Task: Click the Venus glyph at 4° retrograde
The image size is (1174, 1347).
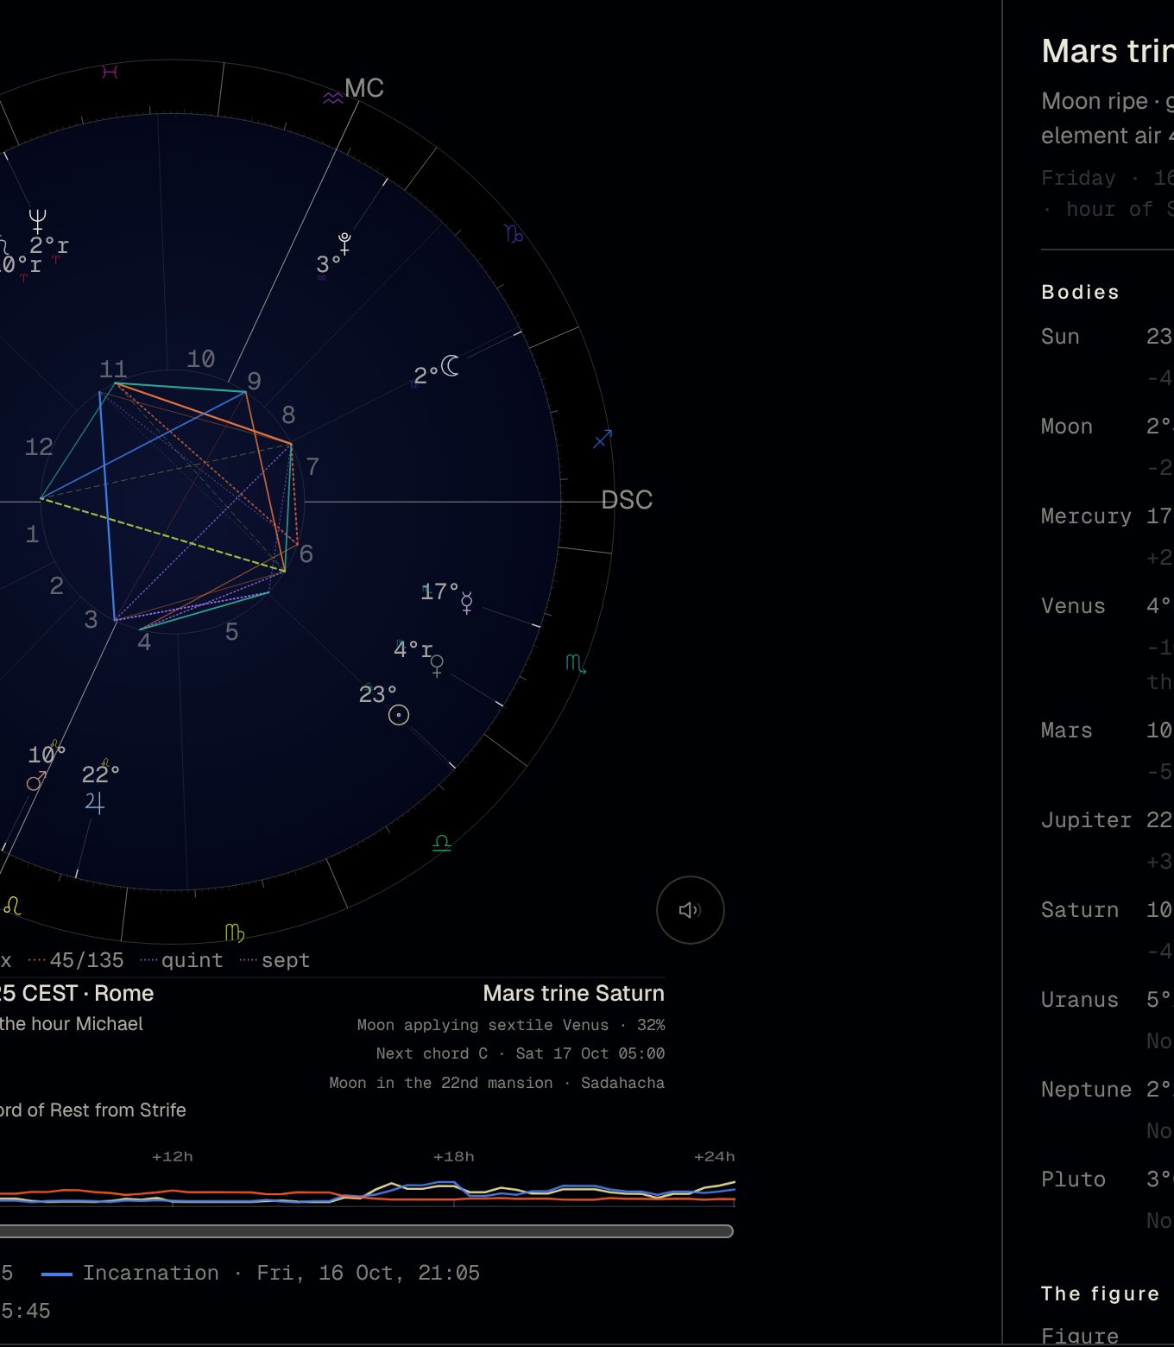Action: tap(437, 666)
